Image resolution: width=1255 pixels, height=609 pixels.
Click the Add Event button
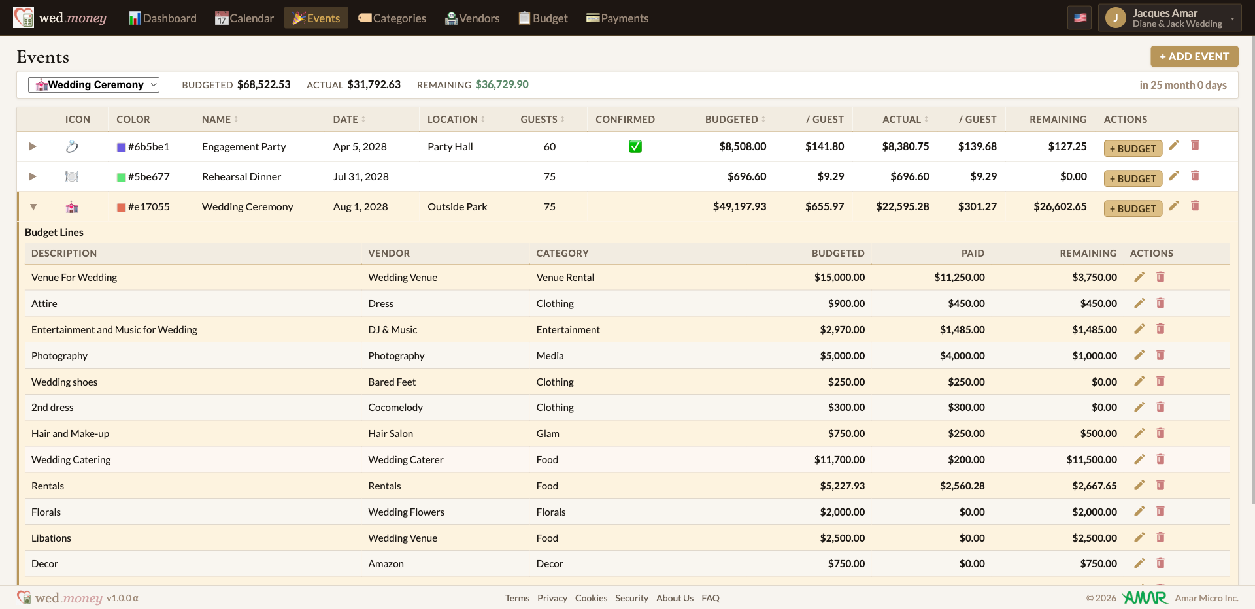tap(1194, 56)
